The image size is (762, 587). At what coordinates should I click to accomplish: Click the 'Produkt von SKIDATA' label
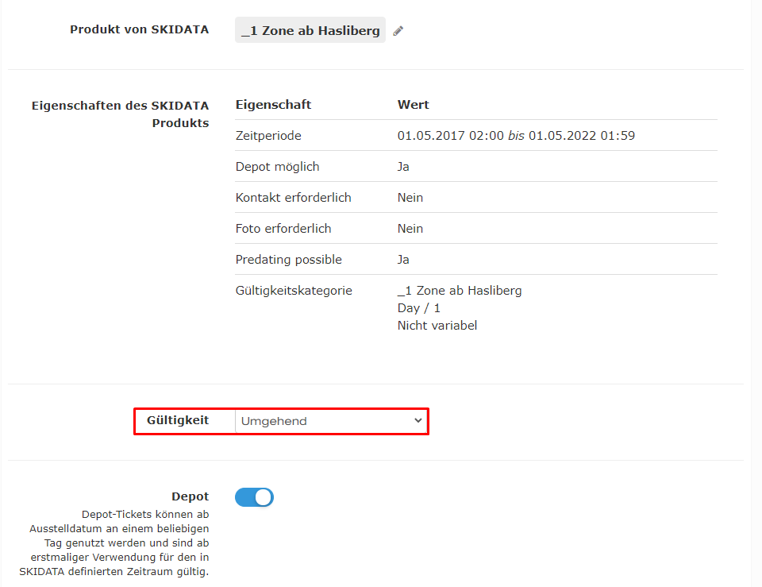coord(140,29)
